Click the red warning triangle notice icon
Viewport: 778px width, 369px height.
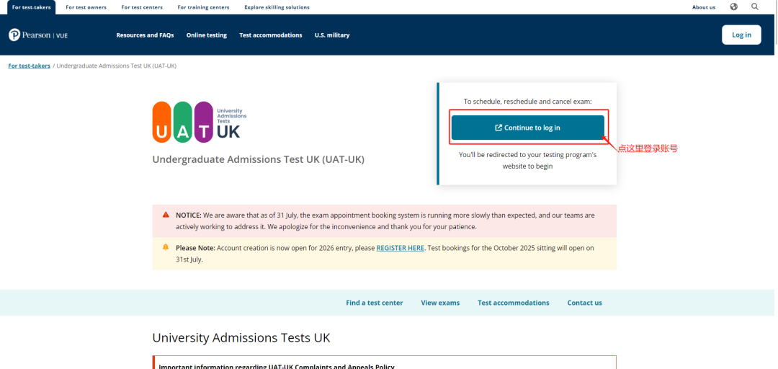[x=166, y=215]
